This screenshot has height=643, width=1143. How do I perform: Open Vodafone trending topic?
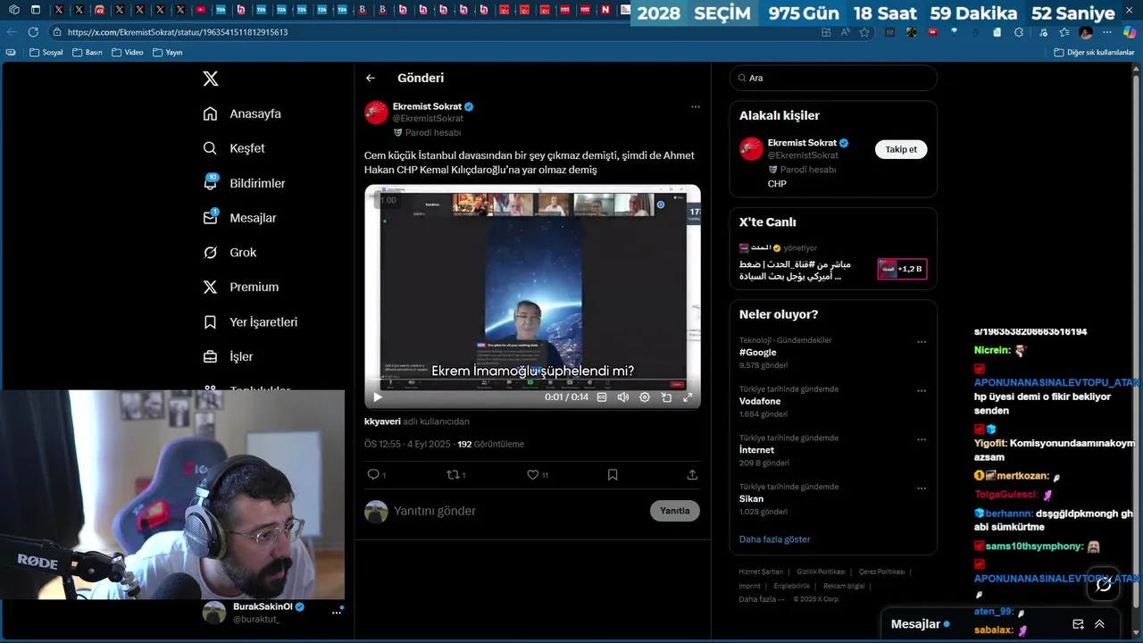760,402
